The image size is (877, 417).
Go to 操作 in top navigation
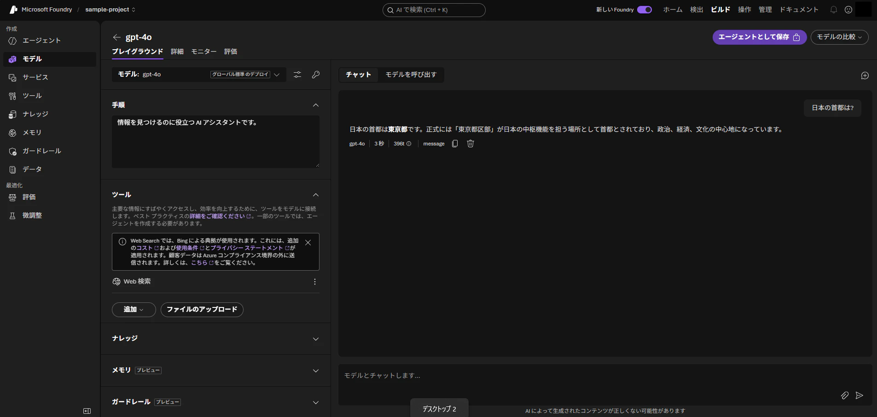pyautogui.click(x=744, y=10)
